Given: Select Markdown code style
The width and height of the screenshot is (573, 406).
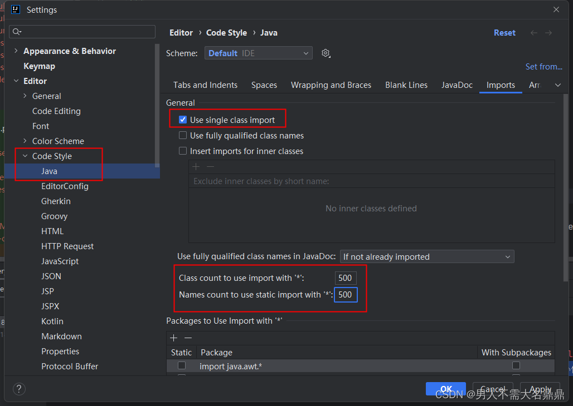Looking at the screenshot, I should point(61,336).
